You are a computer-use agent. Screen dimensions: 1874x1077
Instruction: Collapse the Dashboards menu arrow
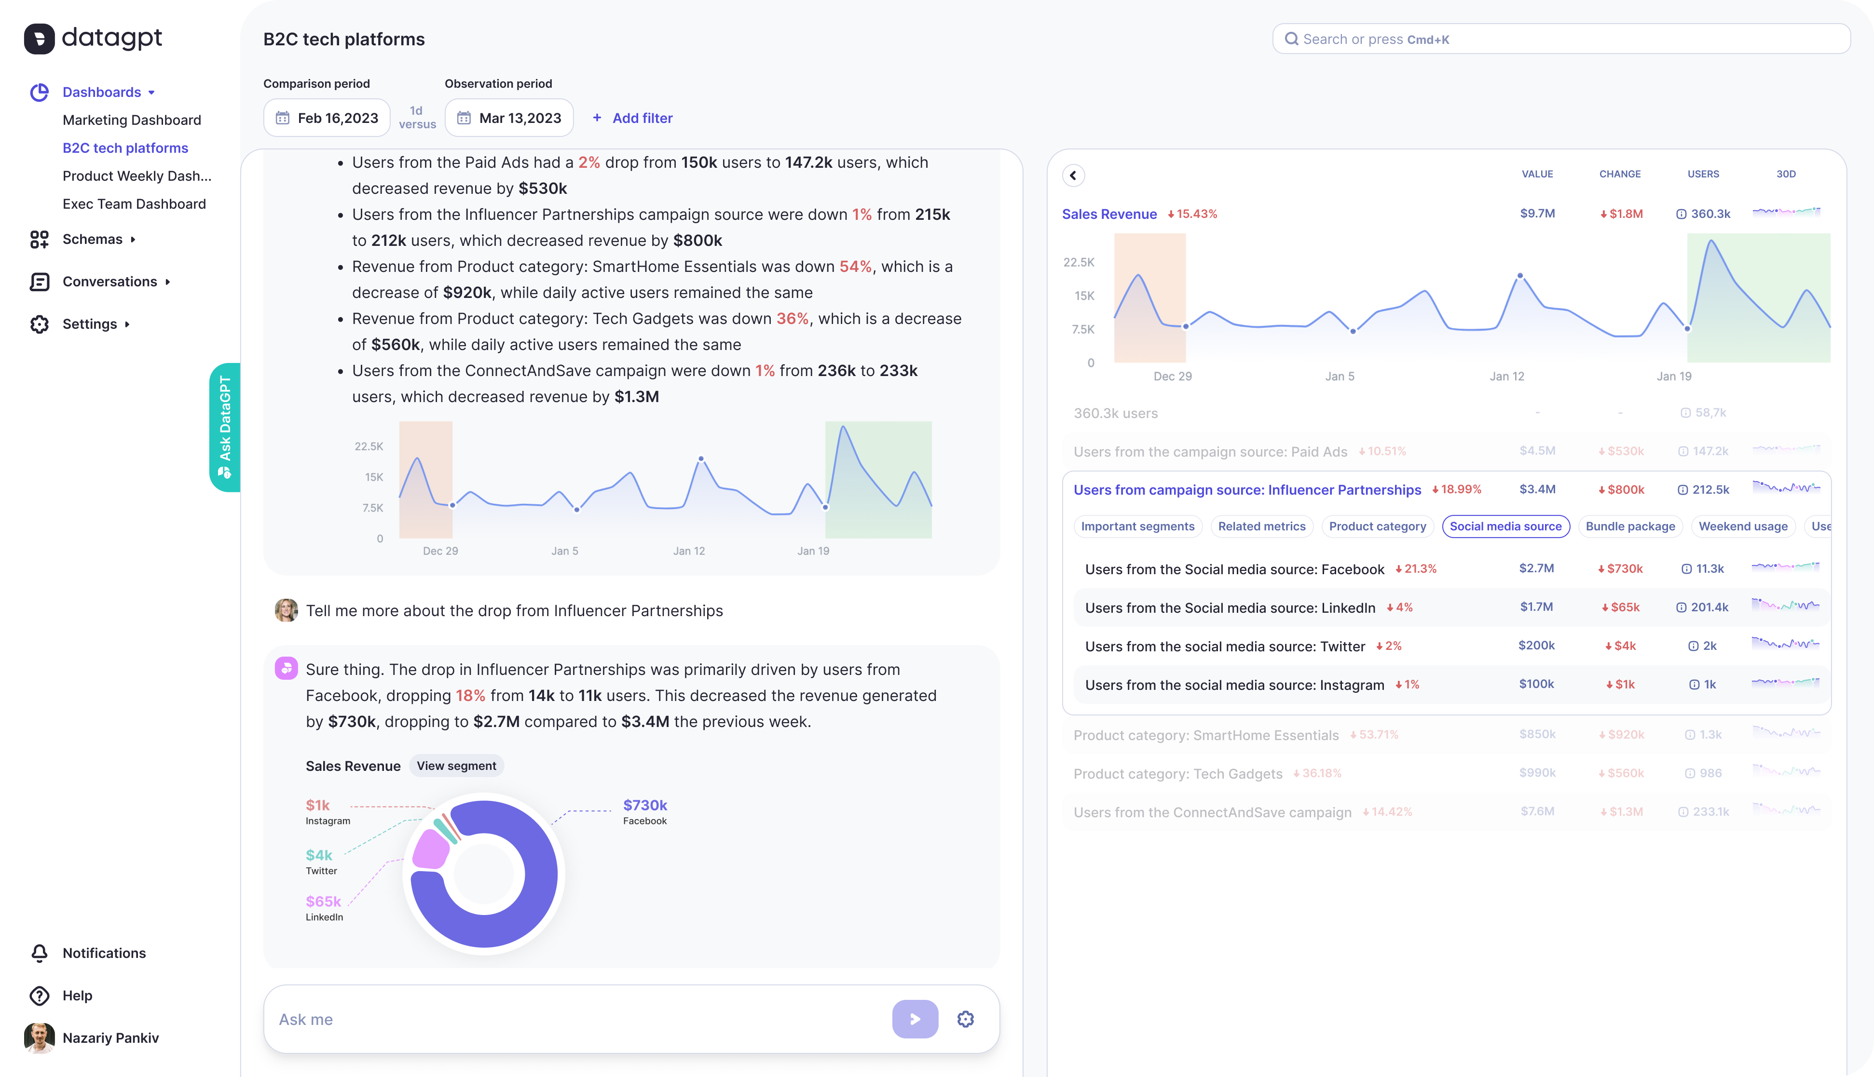pyautogui.click(x=152, y=93)
